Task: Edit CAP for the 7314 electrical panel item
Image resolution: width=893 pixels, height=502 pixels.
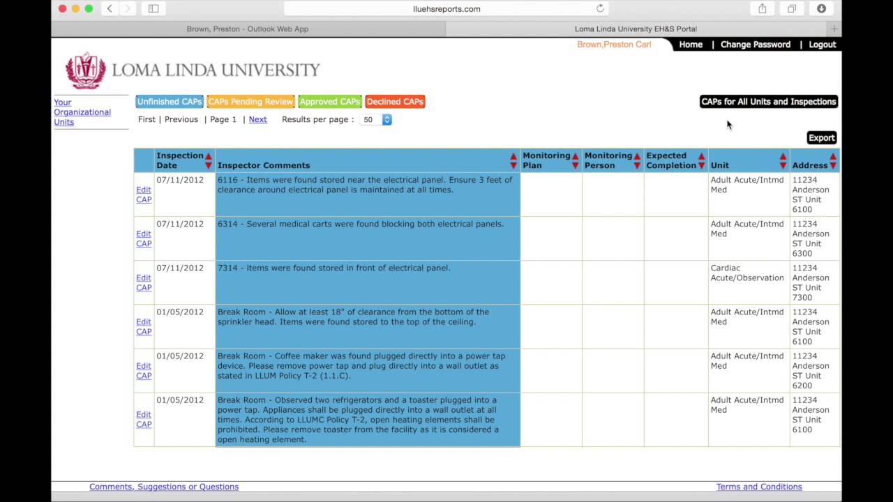Action: tap(144, 282)
